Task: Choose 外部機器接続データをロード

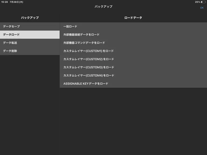Action: pos(133,35)
